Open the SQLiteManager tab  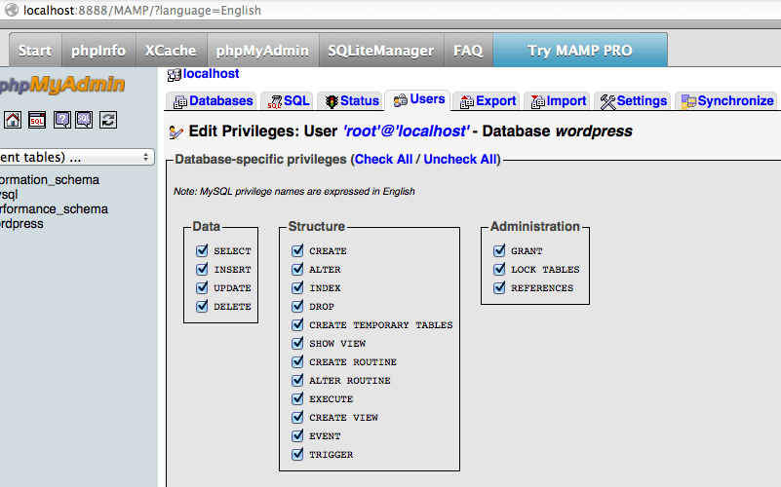click(381, 51)
